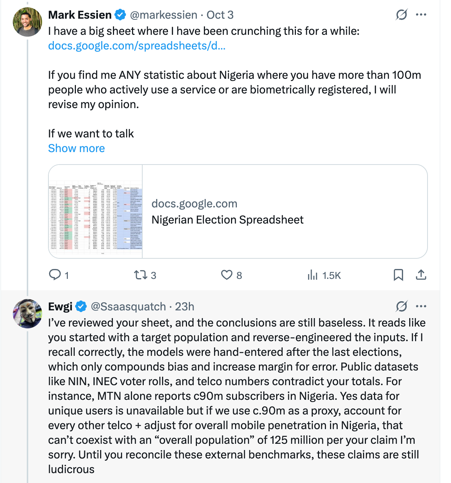Viewport: 451px width, 483px height.
Task: Open more options menu on Ewgi's reply
Action: 421,306
